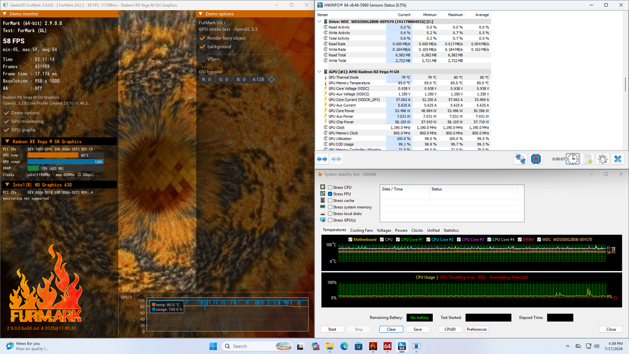The width and height of the screenshot is (629, 354).
Task: Click bgcolor checkered preview swatch
Action: click(271, 79)
